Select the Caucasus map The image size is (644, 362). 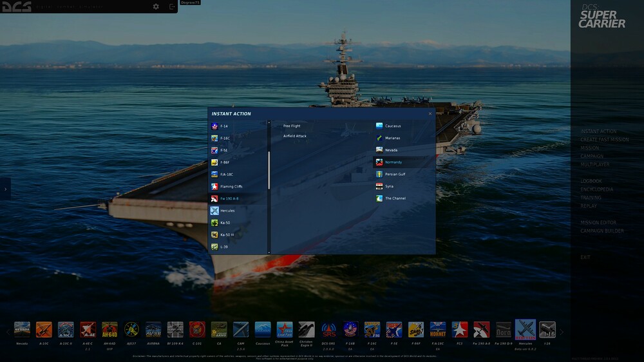404,126
